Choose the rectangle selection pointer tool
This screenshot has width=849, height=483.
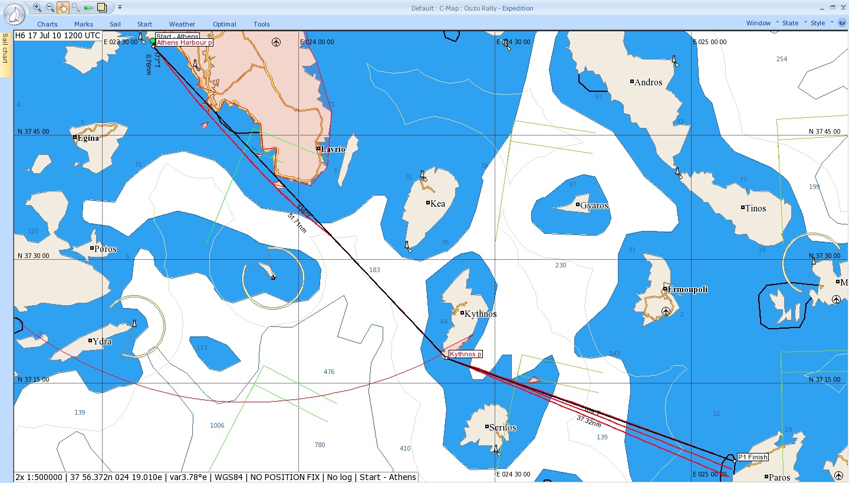pos(75,7)
